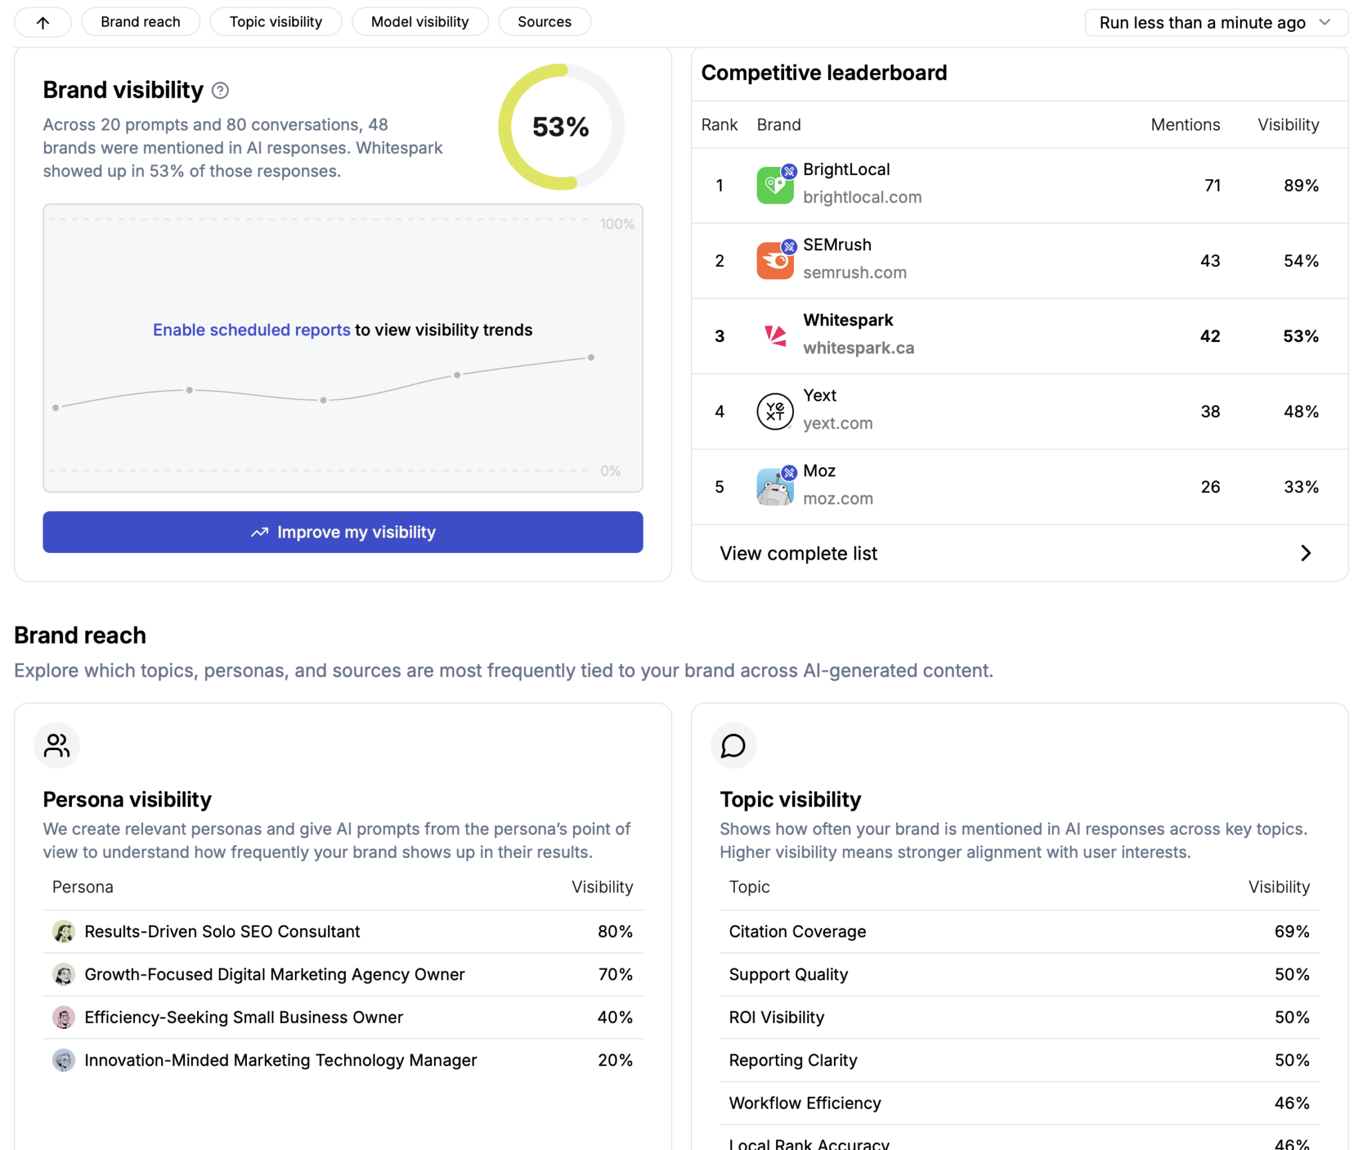The image size is (1363, 1150).
Task: Click the Innovation-Minded Technology Manager avatar
Action: (x=64, y=1060)
